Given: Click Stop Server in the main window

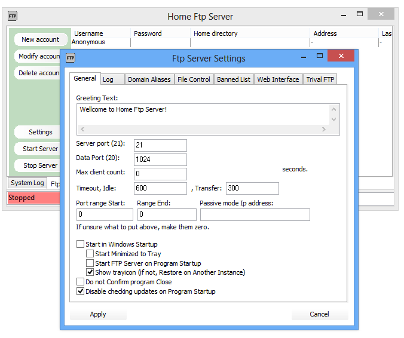Looking at the screenshot, I should coord(38,165).
